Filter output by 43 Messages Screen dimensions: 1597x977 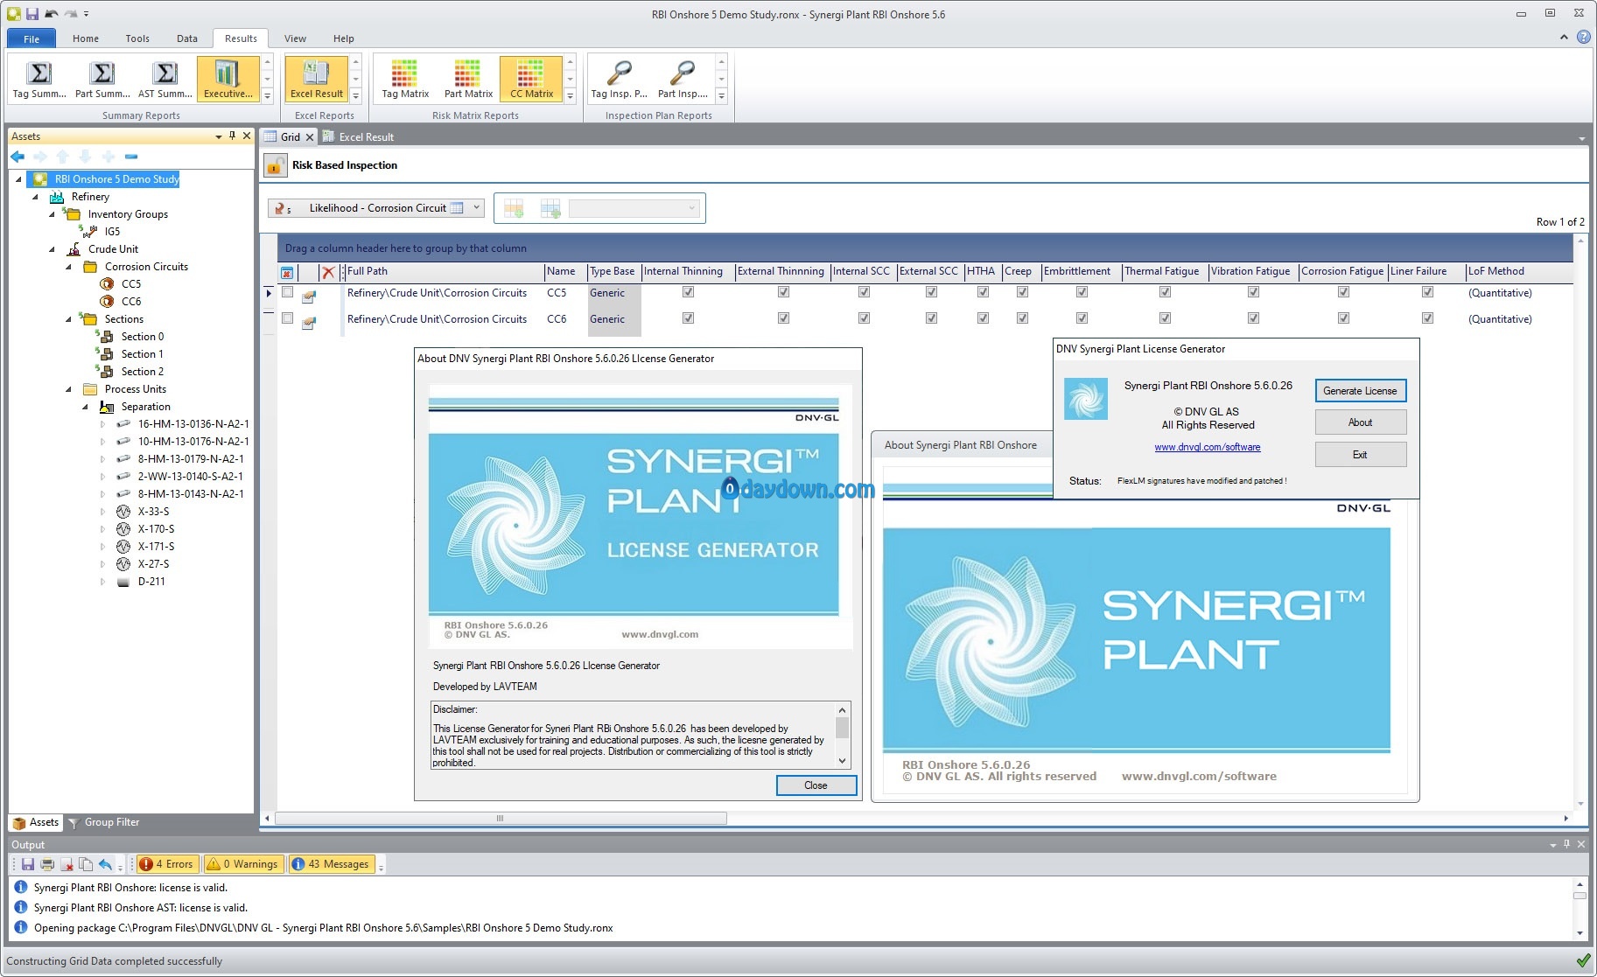point(330,864)
